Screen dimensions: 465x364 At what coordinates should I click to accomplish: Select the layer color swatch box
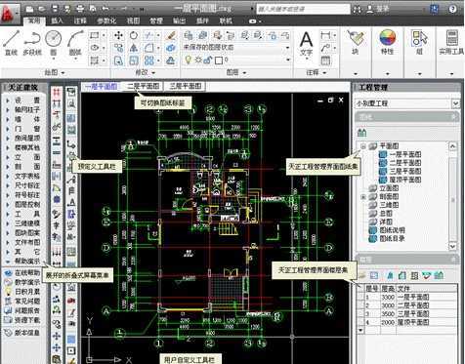click(219, 61)
